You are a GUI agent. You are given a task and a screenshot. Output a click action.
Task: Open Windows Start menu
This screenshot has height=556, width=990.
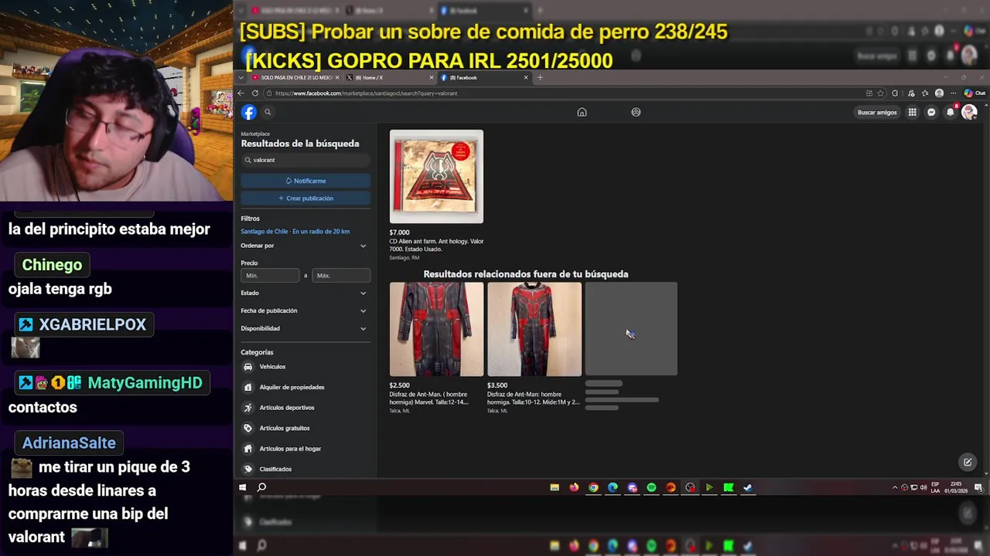point(242,487)
